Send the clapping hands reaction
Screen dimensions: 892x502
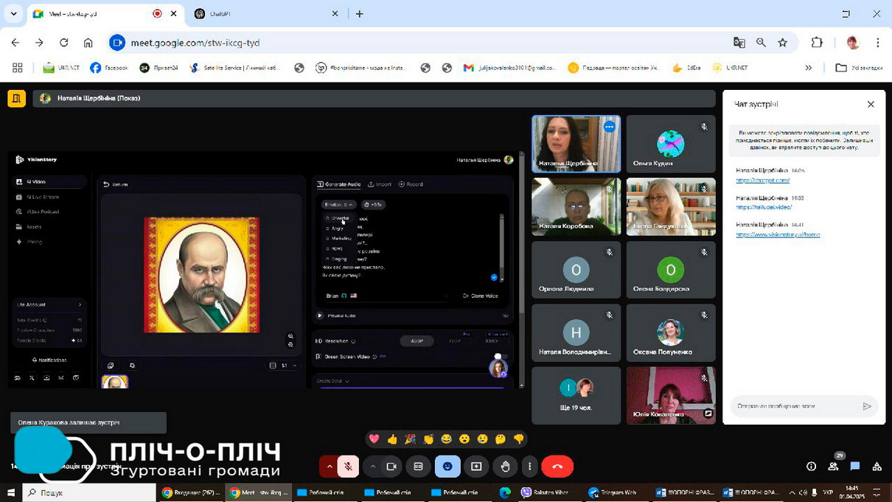(428, 439)
